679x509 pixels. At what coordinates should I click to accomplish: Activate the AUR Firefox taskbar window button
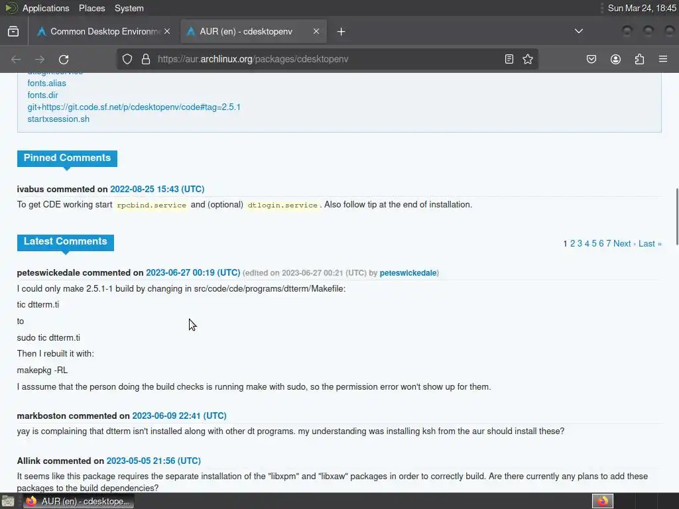[78, 502]
